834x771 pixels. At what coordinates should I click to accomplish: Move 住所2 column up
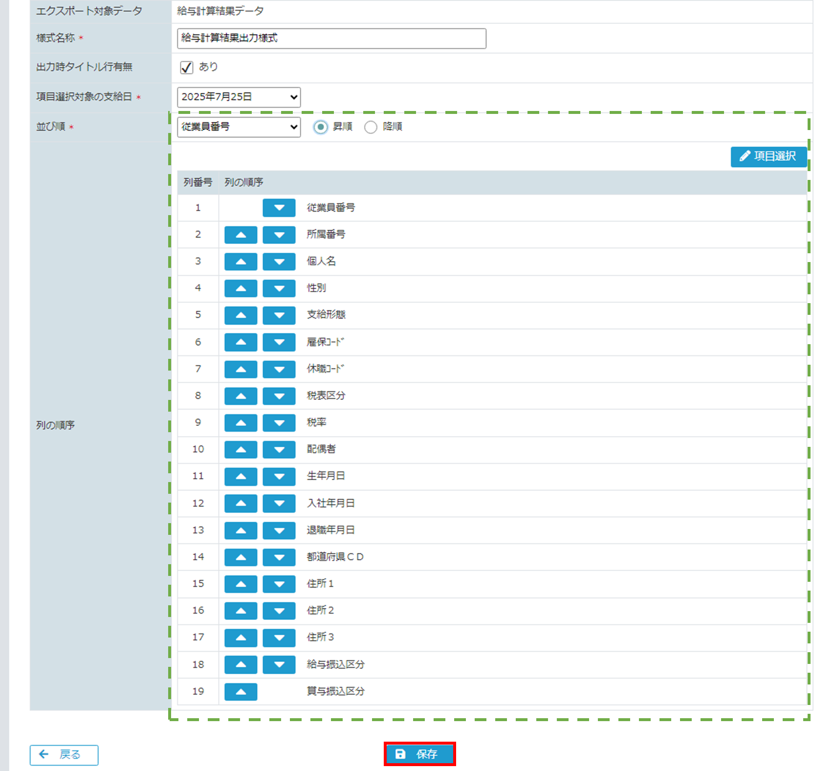coord(241,611)
